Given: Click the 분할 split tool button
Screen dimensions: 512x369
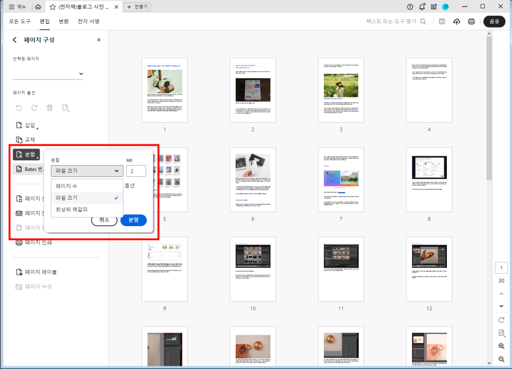Looking at the screenshot, I should point(26,154).
